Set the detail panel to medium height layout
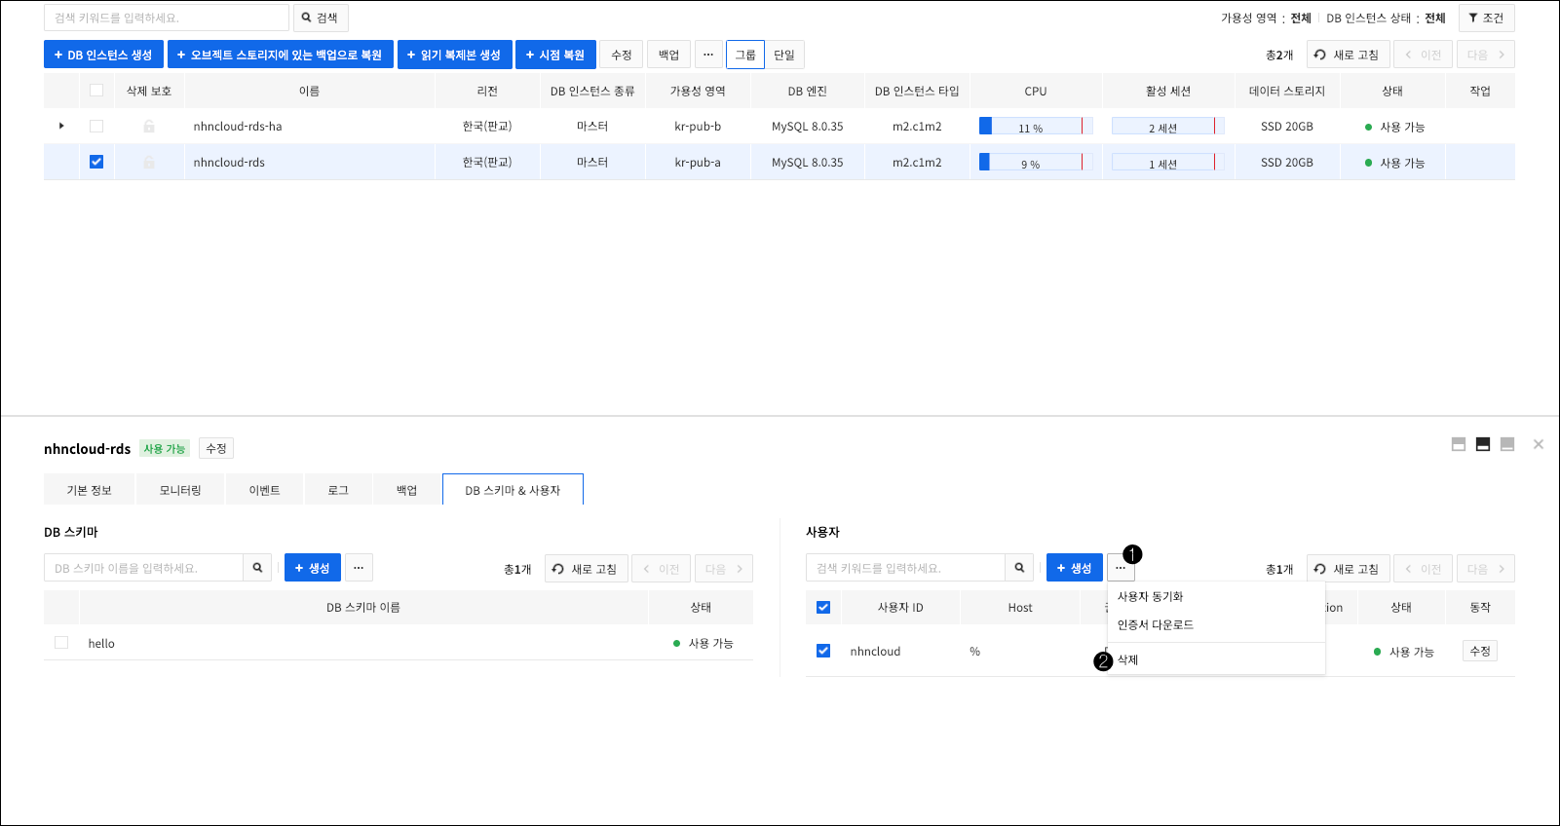1560x826 pixels. (x=1483, y=444)
